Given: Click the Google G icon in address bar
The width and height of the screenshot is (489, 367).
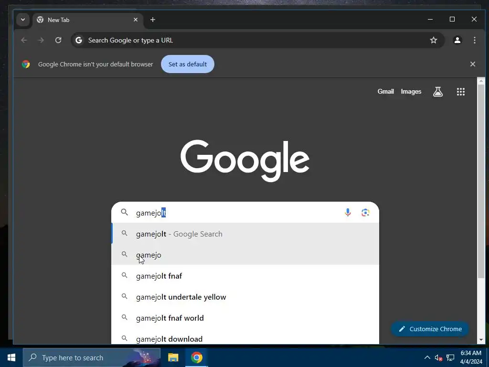Looking at the screenshot, I should pos(79,40).
